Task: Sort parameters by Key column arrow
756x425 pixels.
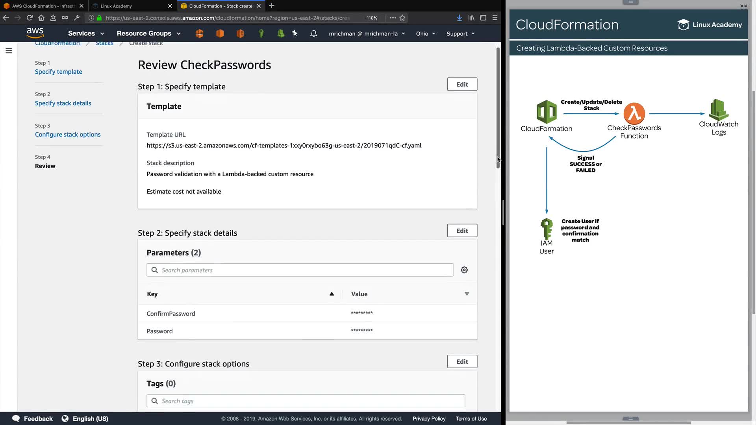Action: (x=332, y=294)
